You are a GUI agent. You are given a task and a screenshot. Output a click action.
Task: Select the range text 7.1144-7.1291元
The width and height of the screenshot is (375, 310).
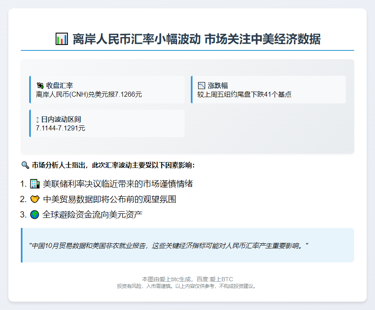[x=60, y=129]
